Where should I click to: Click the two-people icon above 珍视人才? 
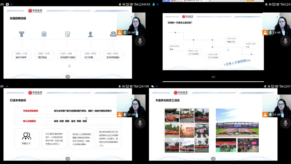coord(27,136)
